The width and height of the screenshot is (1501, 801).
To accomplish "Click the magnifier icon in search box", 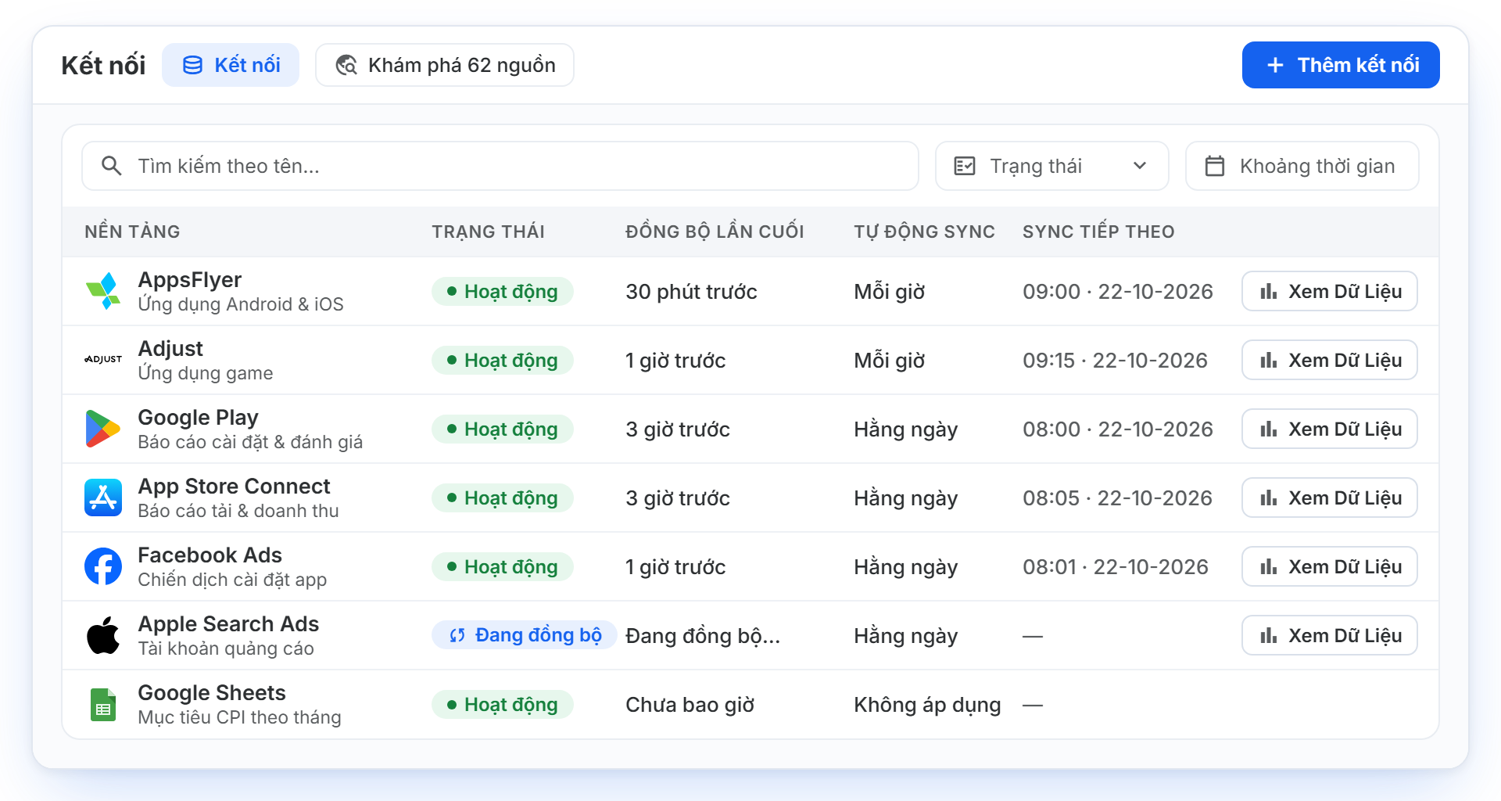I will click(112, 166).
